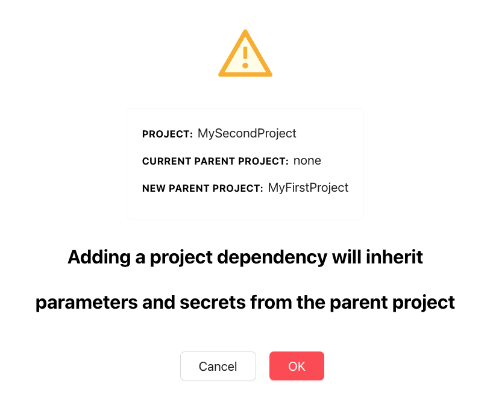490x419 pixels.
Task: Click the word 'inherit' in the heading
Action: (394, 257)
